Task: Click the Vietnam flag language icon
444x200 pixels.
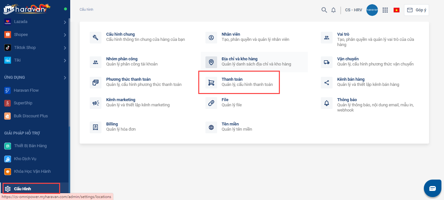Action: point(397,10)
